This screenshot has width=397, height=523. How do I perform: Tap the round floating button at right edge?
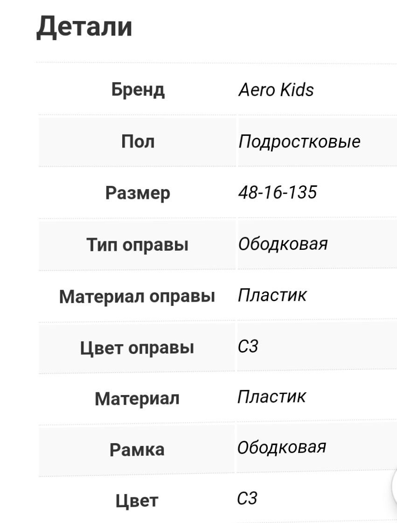(394, 486)
